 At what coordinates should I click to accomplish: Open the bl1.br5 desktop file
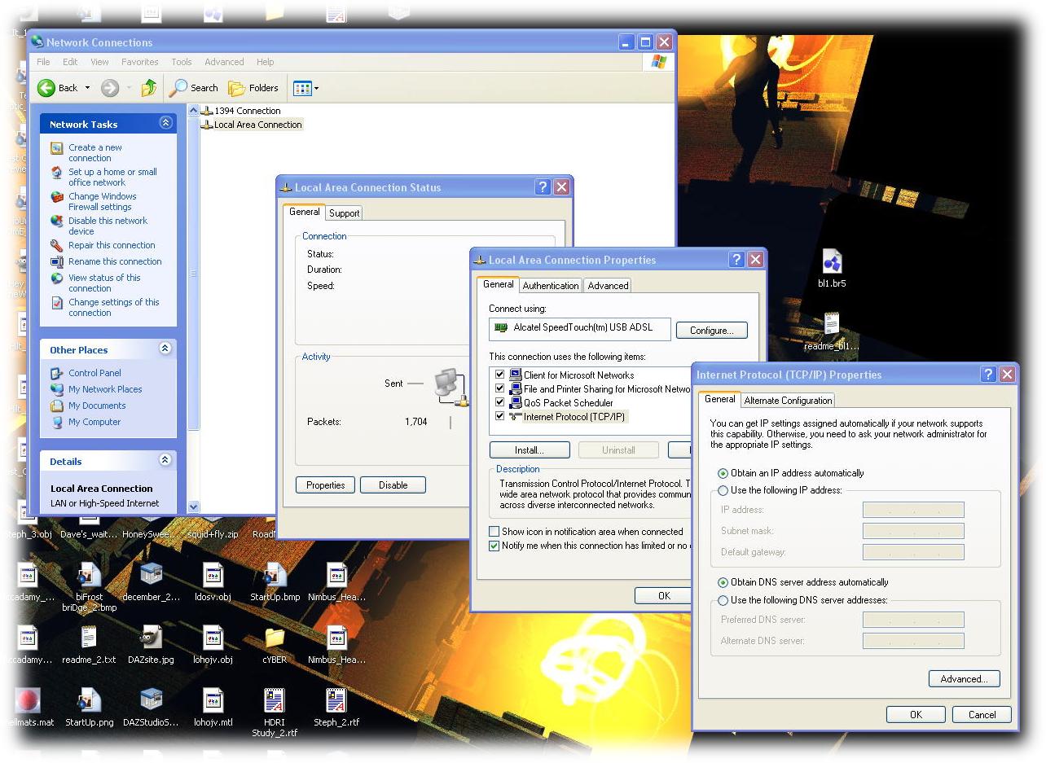[x=832, y=263]
